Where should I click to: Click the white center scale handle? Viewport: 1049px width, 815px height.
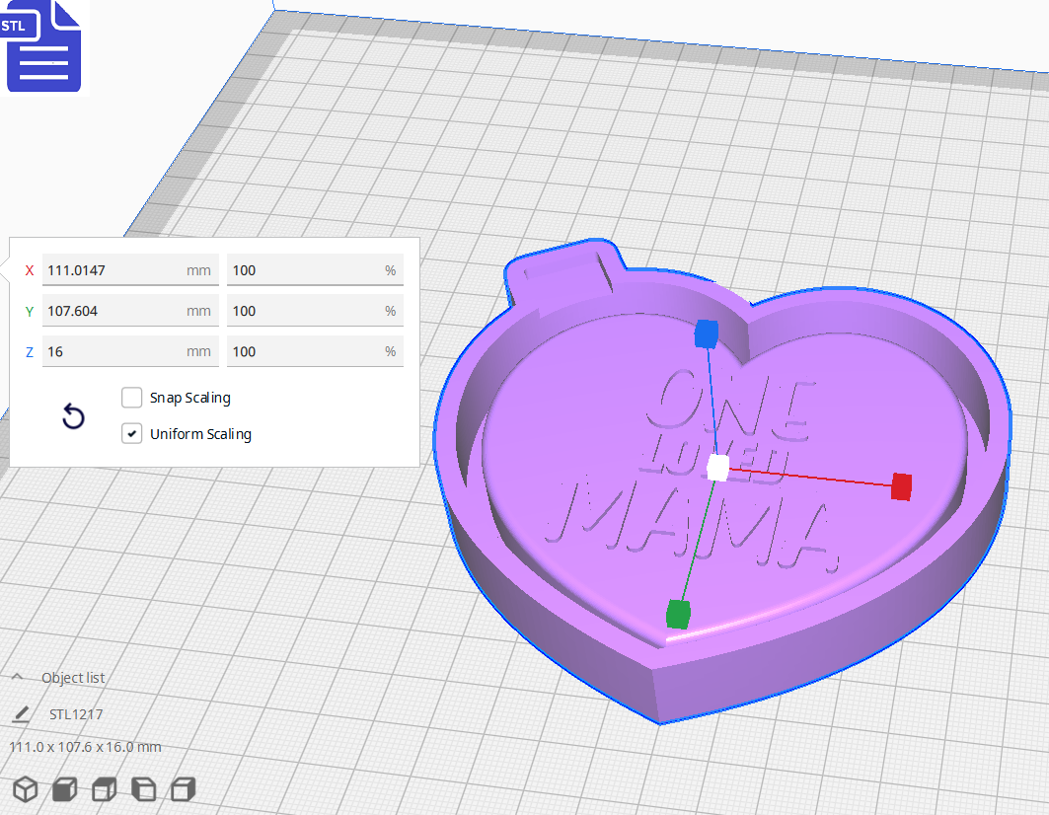point(717,469)
